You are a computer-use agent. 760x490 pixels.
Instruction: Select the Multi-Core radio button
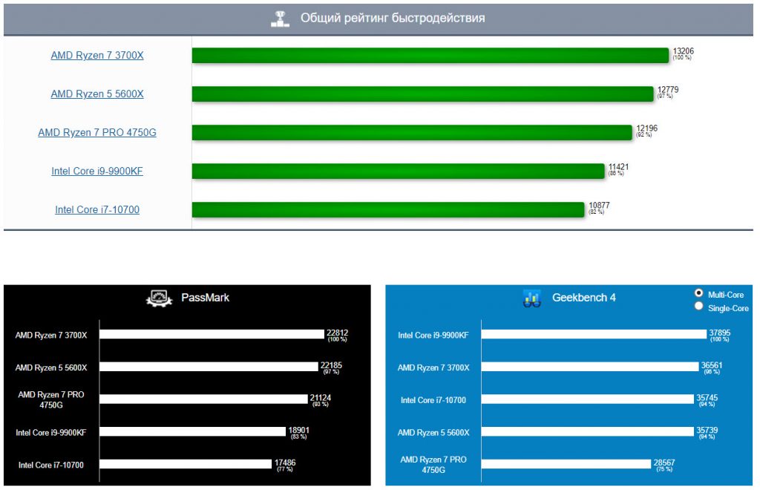pos(698,294)
